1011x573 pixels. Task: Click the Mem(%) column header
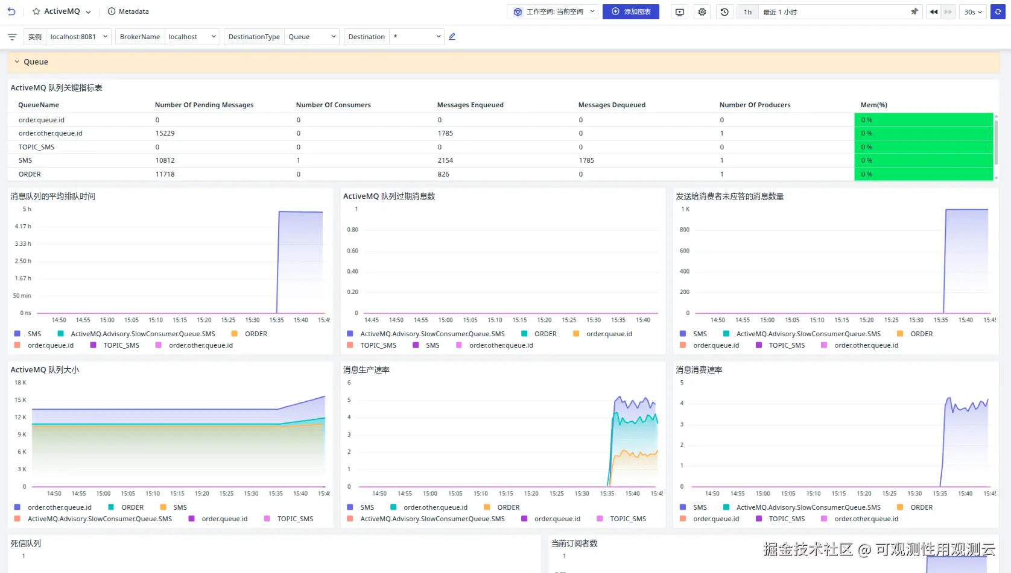[x=874, y=105]
